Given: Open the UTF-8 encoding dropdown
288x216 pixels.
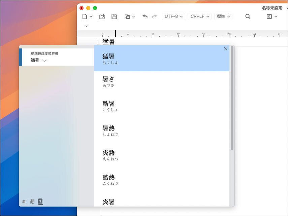Looking at the screenshot, I should click(x=173, y=16).
